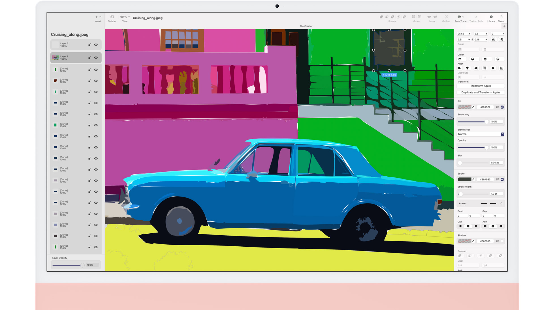The image size is (555, 310).
Task: Align left edges icon in Align section
Action: 459,68
